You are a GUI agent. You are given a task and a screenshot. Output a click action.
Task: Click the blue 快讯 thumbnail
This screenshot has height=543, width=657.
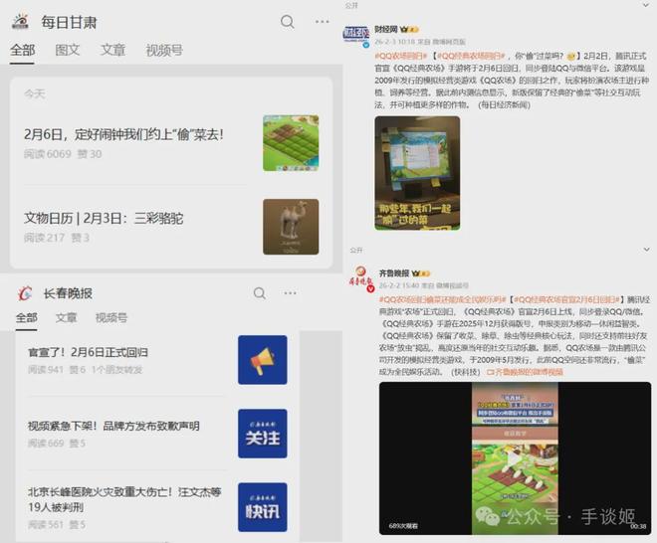click(263, 507)
